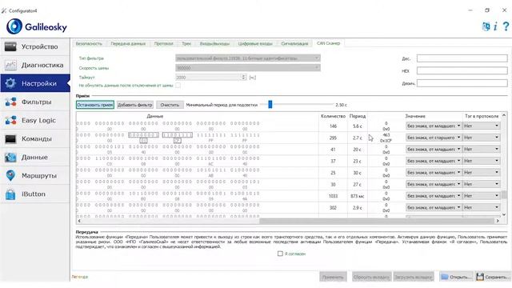Toggle 'do not reset data after disconnect' checkbox

pos(178,86)
